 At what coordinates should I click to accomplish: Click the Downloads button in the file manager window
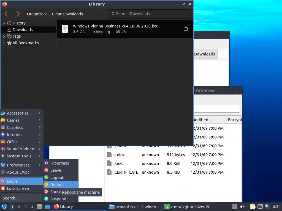click(x=205, y=54)
